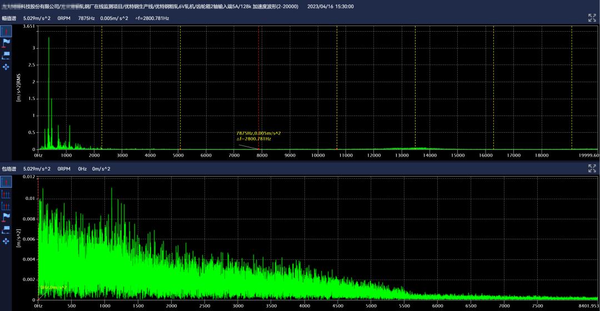The width and height of the screenshot is (600, 311).
Task: Click the 幅值谱 panel title
Action: click(x=8, y=18)
